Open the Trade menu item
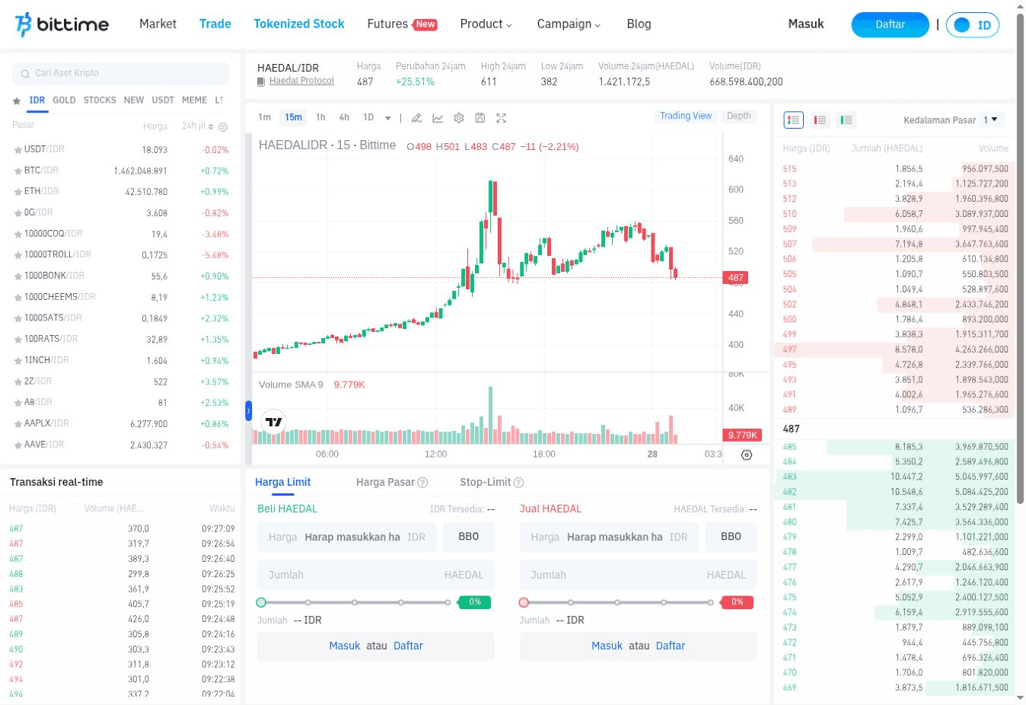Viewport: 1026px width, 705px height. pyautogui.click(x=215, y=24)
